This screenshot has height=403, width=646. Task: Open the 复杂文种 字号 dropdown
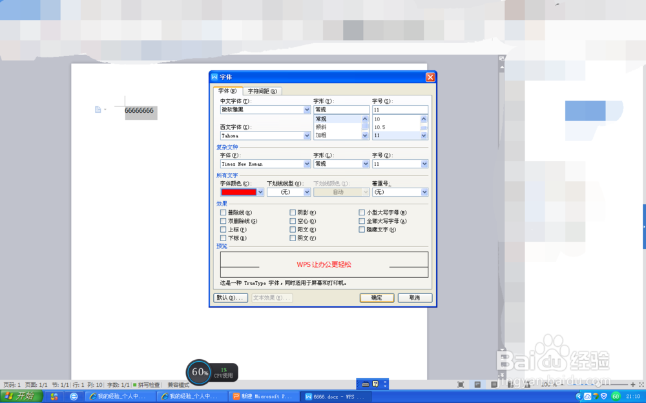400,164
